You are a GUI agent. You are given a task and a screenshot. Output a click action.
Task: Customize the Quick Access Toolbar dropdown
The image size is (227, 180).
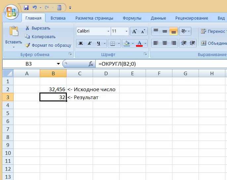[70, 8]
